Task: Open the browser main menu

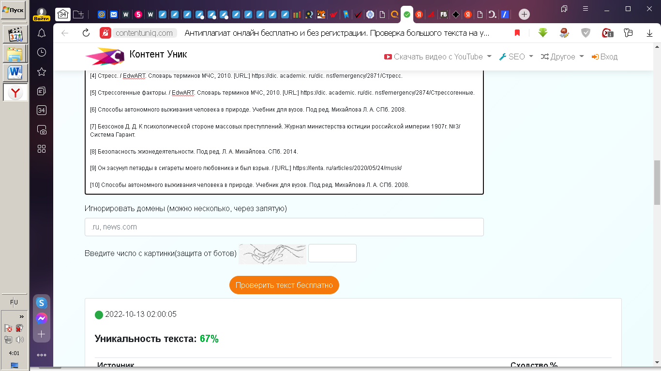Action: [586, 9]
